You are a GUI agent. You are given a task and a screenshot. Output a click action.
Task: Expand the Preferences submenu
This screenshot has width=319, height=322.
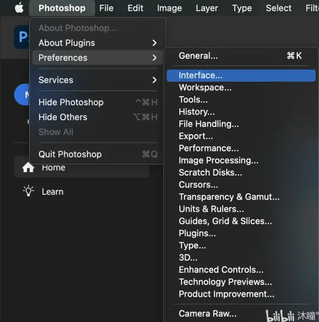(x=98, y=58)
